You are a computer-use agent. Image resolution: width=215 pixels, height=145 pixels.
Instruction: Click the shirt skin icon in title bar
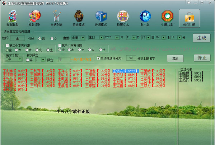(189, 3)
